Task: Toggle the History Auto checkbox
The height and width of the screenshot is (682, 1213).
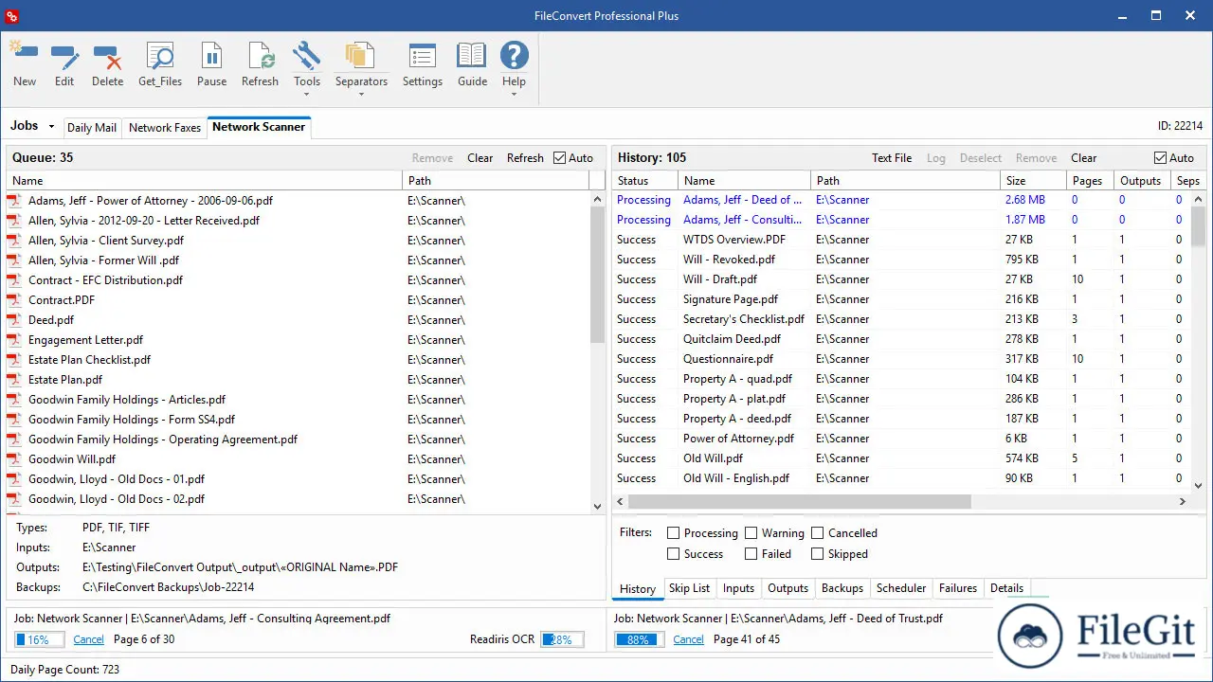Action: [x=1160, y=158]
